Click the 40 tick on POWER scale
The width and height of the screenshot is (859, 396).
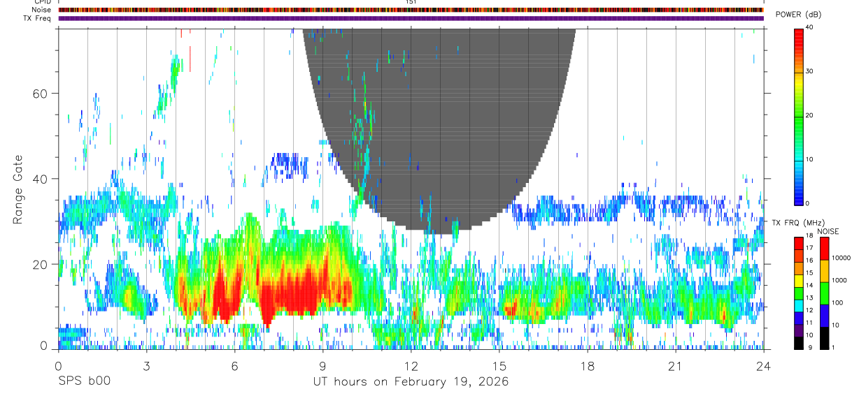click(x=810, y=28)
